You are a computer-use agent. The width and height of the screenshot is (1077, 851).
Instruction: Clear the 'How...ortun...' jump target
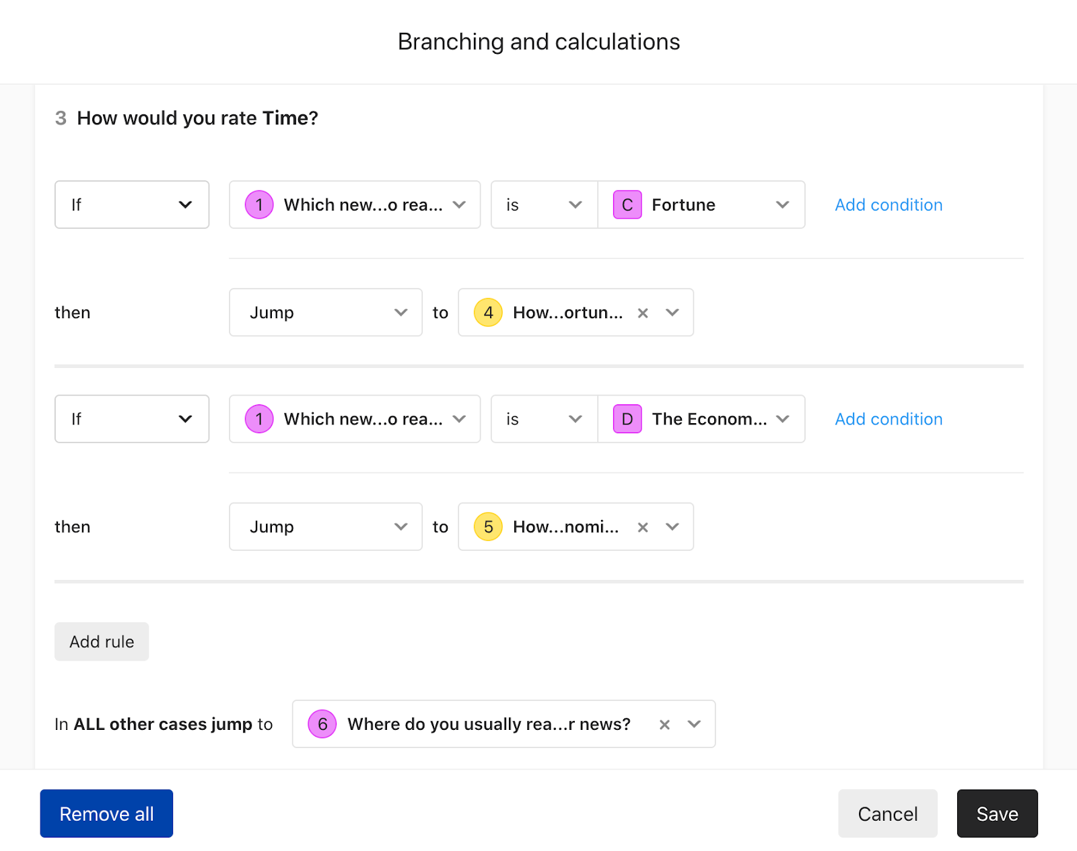643,313
